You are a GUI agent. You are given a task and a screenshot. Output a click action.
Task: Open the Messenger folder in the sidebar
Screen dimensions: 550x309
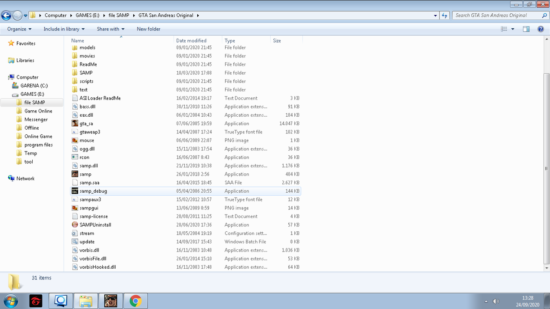pyautogui.click(x=36, y=120)
